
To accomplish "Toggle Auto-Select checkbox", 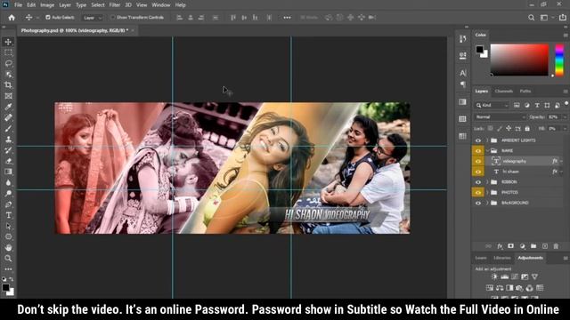I will coord(48,18).
